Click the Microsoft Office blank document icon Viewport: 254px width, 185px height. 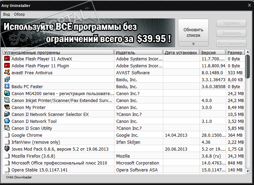pyautogui.click(x=7, y=162)
